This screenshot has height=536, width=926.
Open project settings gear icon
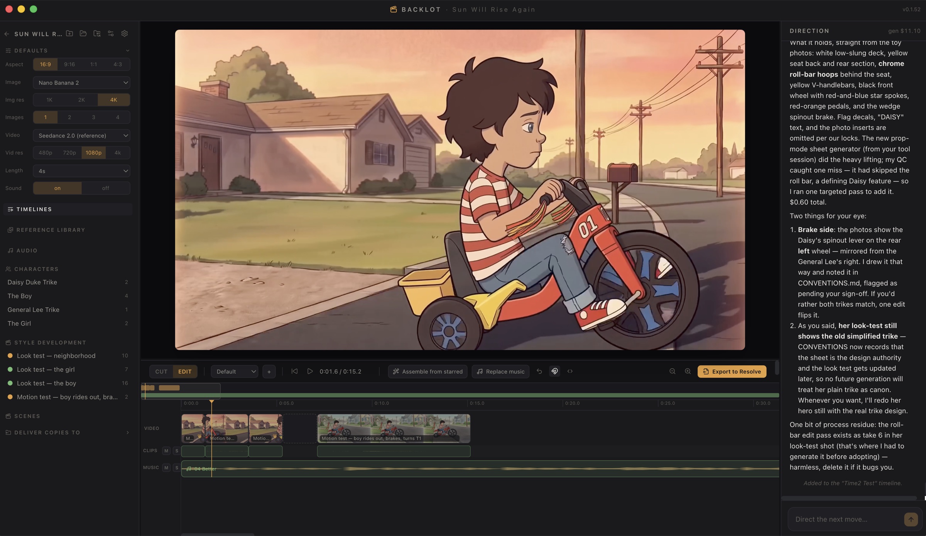(125, 34)
